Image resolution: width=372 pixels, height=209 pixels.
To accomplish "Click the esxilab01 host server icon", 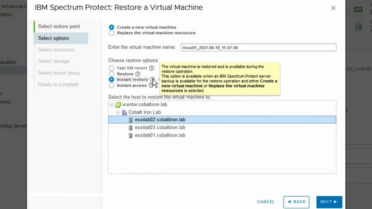I will 130,135.
